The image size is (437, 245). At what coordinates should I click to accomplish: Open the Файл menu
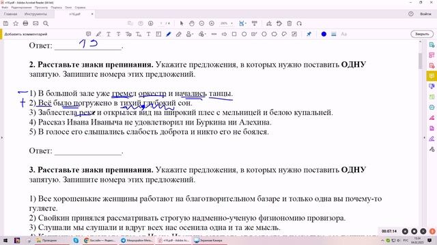click(x=5, y=7)
